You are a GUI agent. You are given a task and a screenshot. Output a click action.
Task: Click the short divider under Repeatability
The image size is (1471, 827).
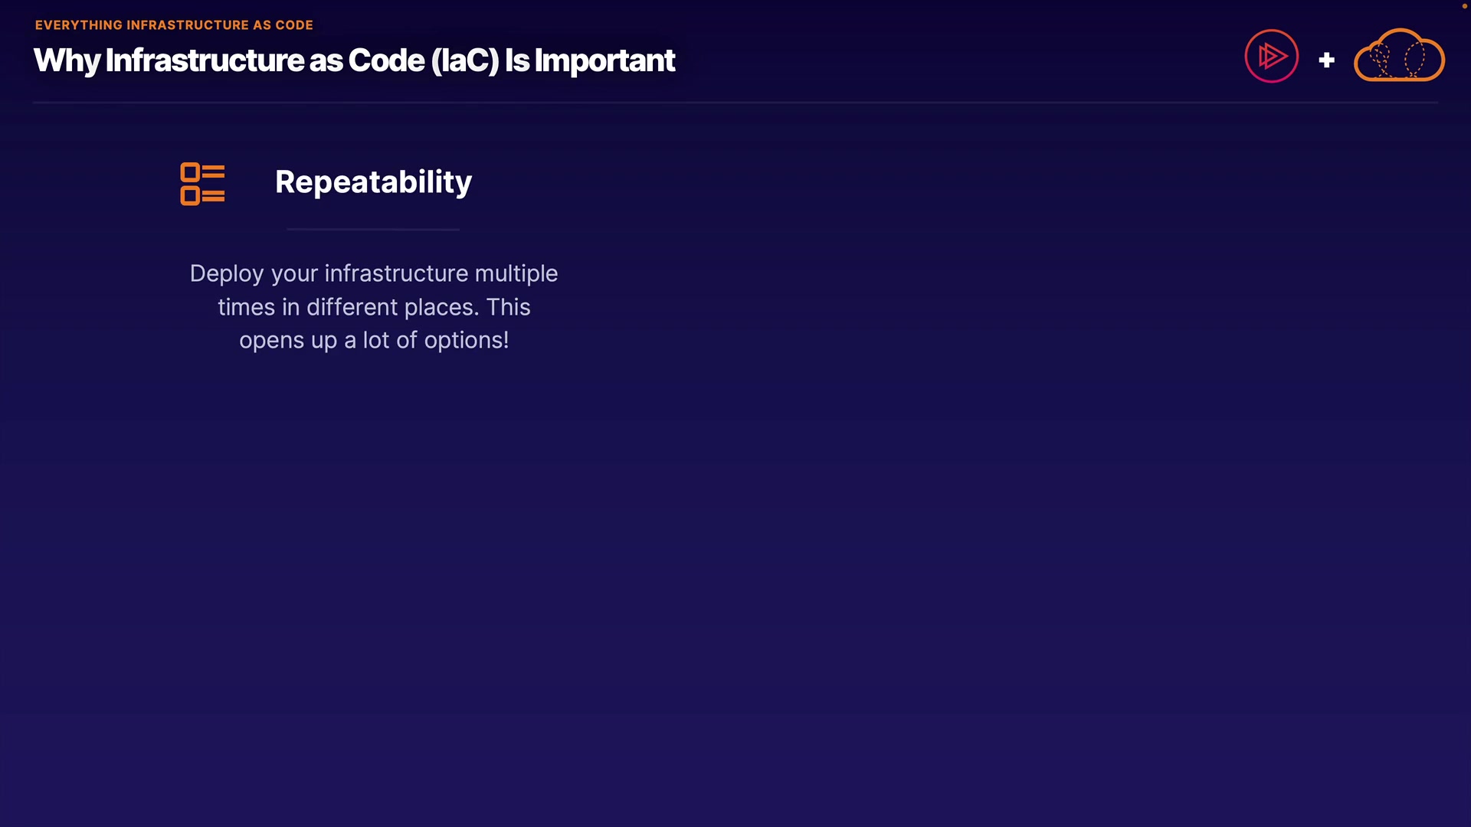373,229
